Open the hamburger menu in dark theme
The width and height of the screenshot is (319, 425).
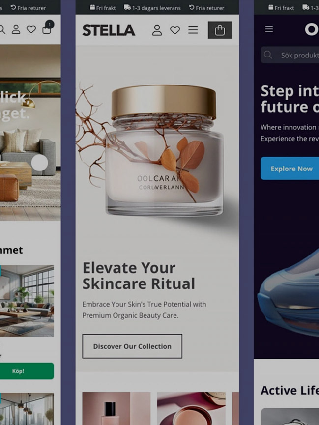269,29
